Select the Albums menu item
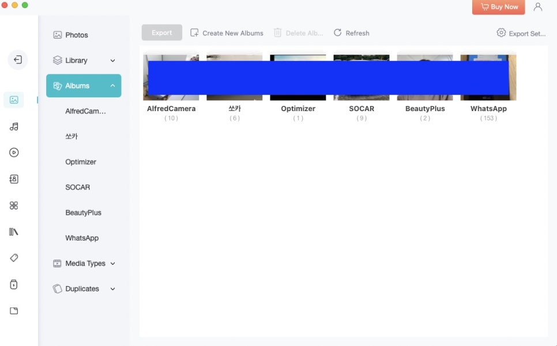Image resolution: width=557 pixels, height=346 pixels. coord(84,85)
